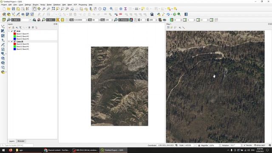Click the blue Plugin Reloader arrow icon

(x=168, y=14)
